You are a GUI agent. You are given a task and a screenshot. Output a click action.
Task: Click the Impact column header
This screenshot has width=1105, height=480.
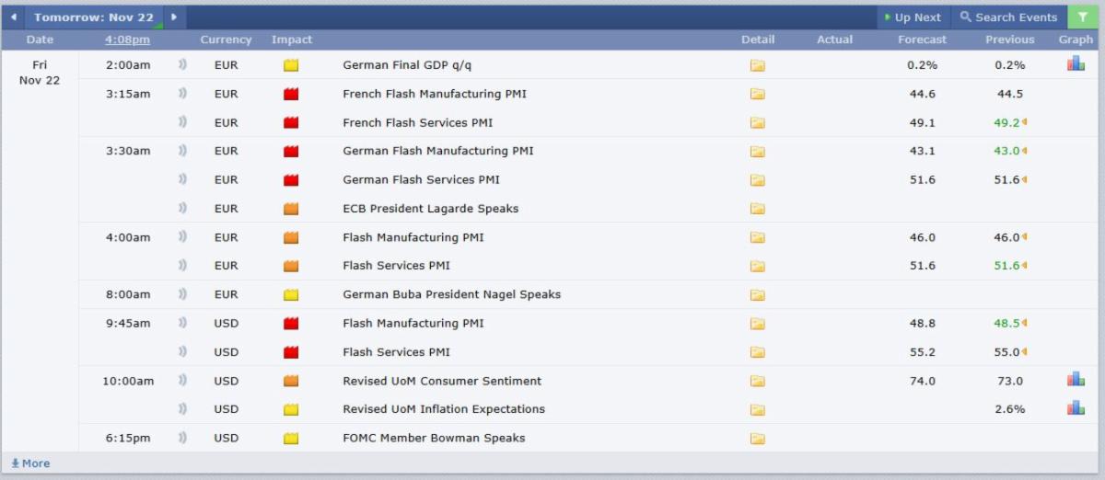pos(292,40)
